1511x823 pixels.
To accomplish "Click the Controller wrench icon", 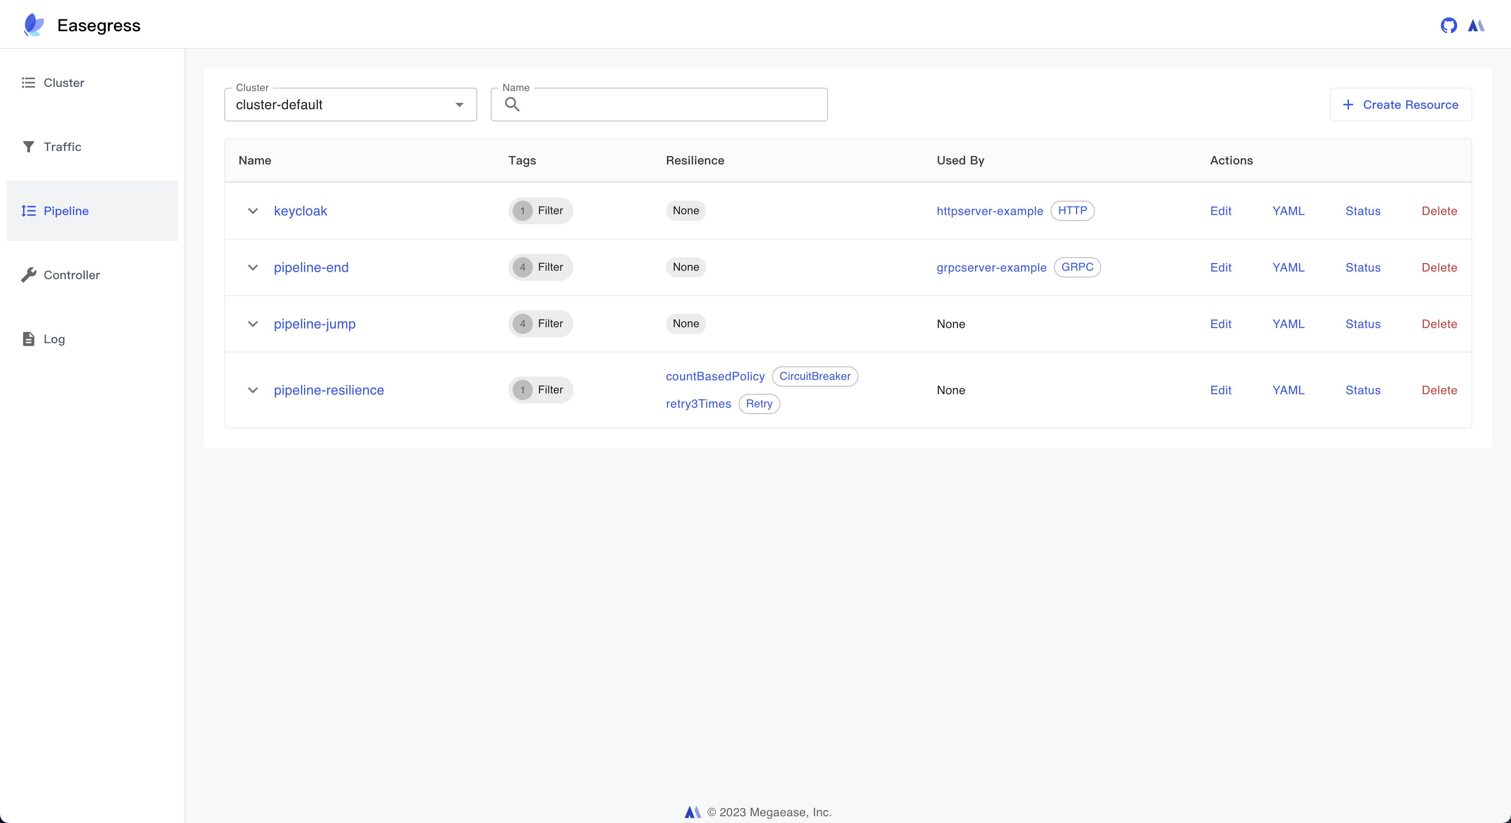I will point(28,274).
